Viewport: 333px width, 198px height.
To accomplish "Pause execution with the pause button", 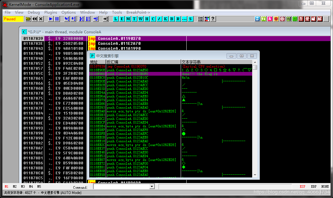I will [x=57, y=19].
